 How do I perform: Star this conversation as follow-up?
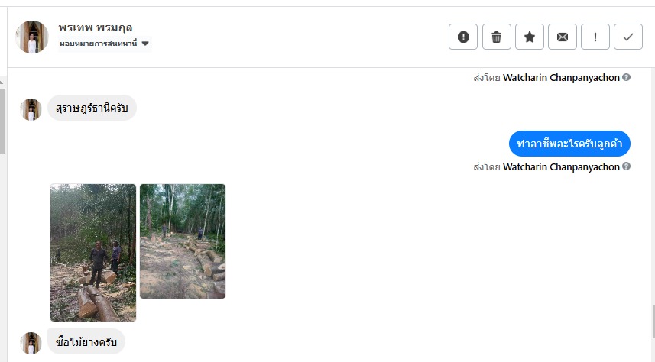click(529, 37)
